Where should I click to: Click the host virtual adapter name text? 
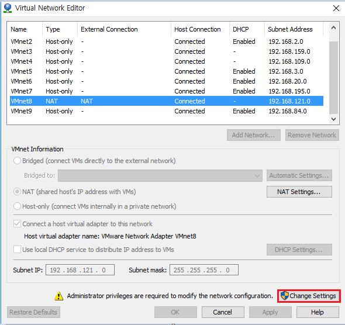pos(110,236)
